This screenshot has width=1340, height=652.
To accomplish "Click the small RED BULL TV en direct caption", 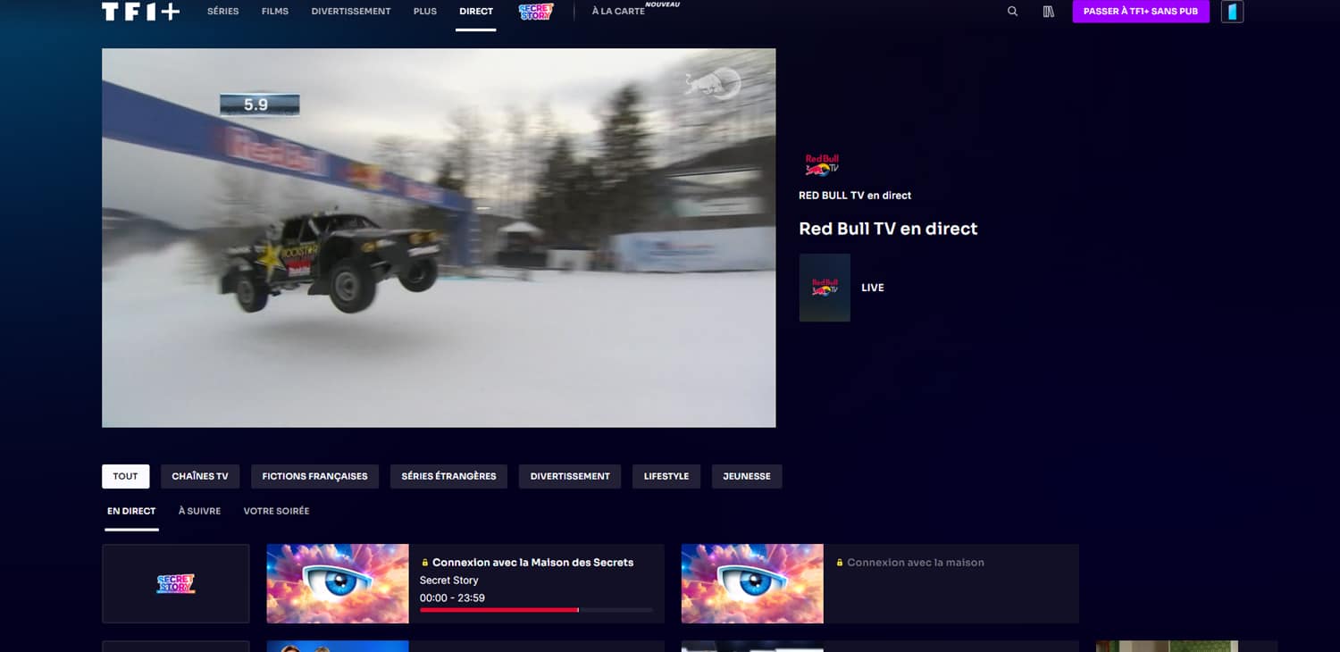I will (855, 195).
